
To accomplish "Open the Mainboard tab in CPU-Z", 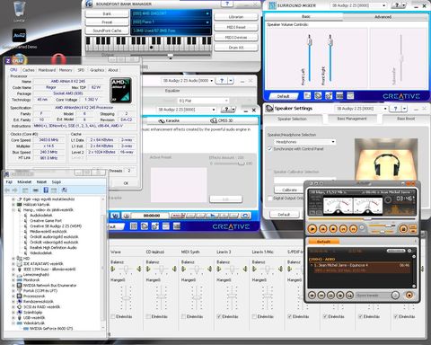I will coord(47,70).
